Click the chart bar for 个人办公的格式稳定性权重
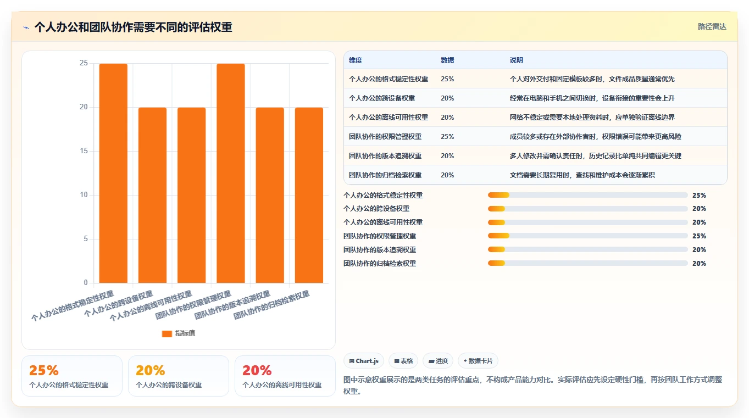The image size is (749, 418). 113,173
